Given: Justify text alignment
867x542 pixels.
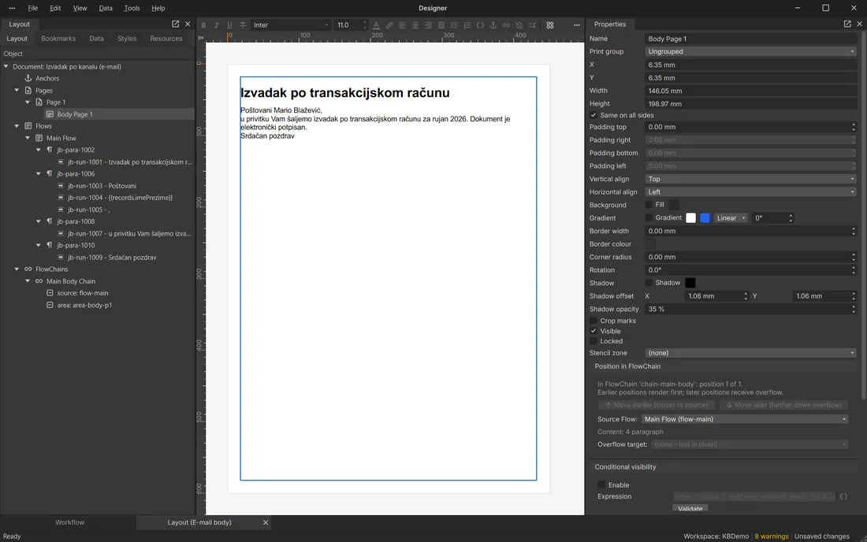Looking at the screenshot, I should pyautogui.click(x=441, y=25).
